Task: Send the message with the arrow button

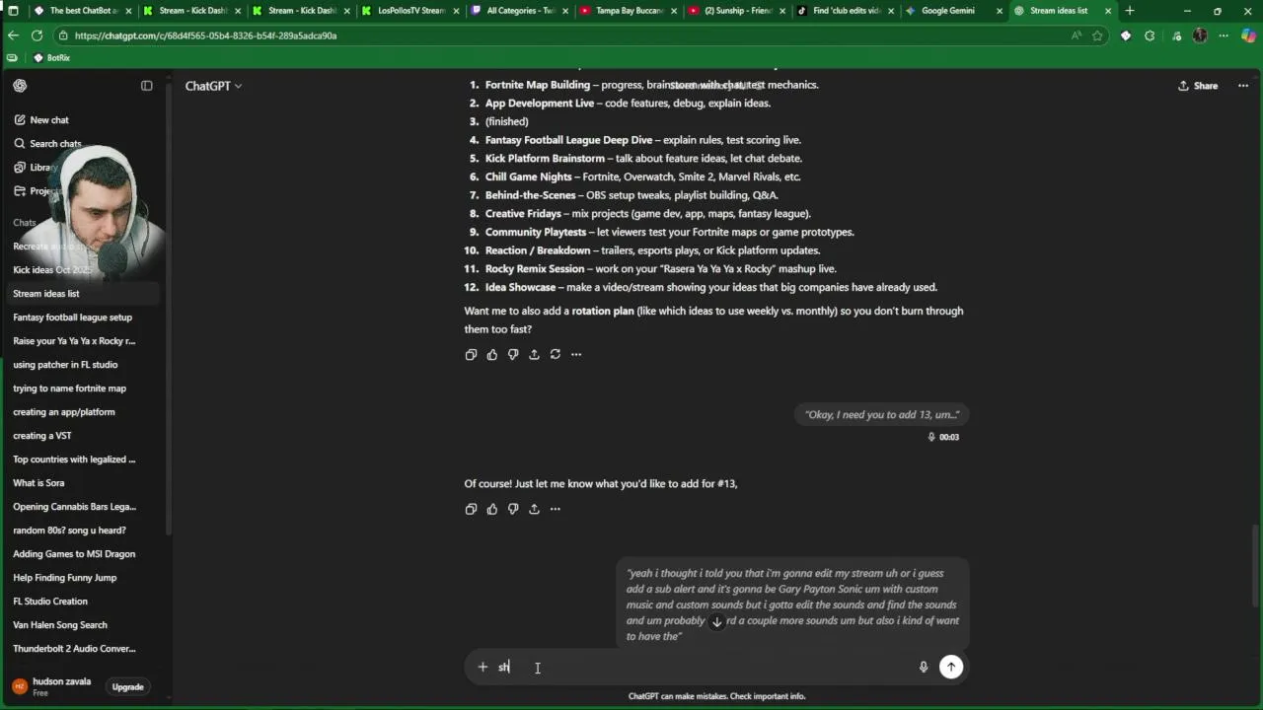Action: [x=951, y=668]
